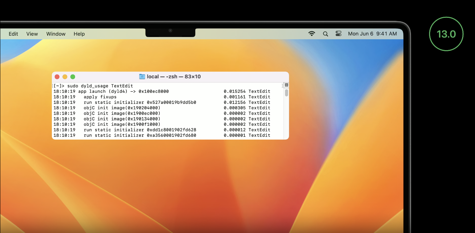
Task: Click the 0.000305 duration value
Action: coord(235,108)
